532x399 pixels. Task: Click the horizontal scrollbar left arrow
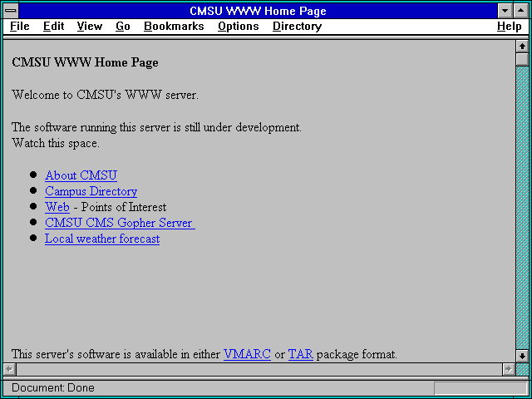(10, 369)
